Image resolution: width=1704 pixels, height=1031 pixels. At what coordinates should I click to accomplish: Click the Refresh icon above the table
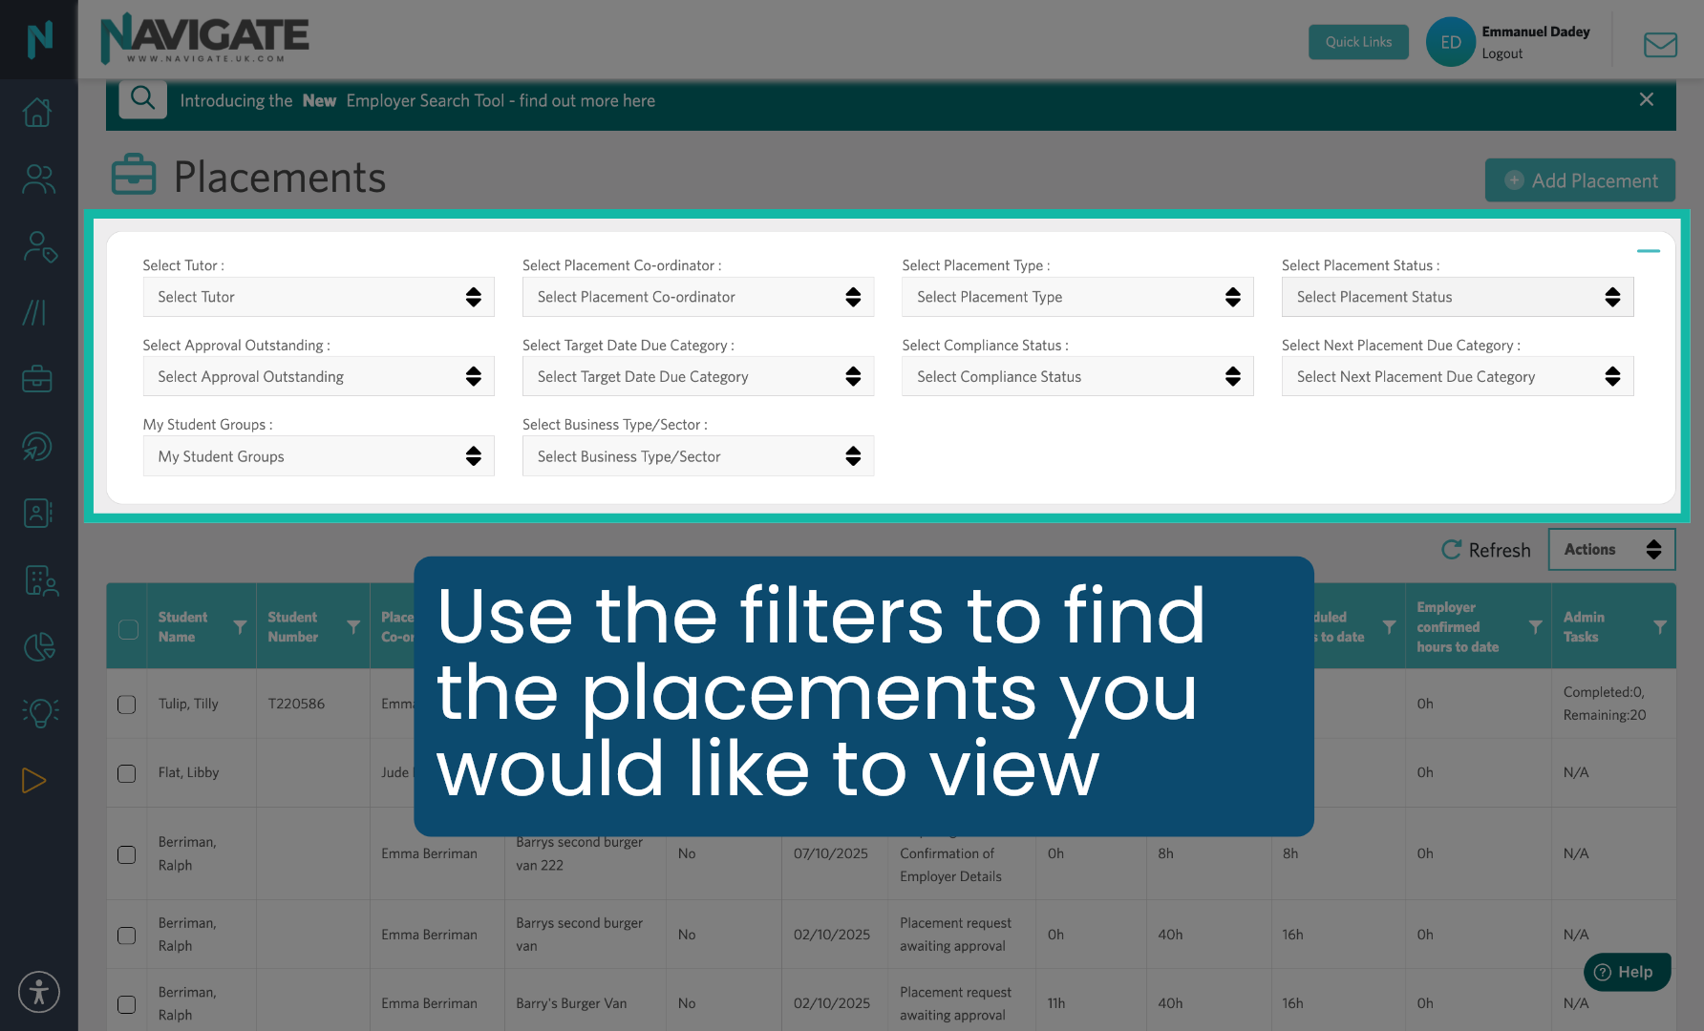pos(1451,549)
